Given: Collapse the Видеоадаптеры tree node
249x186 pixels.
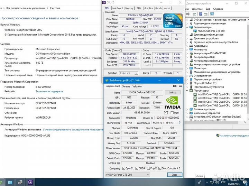Looking at the screenshot, I should coord(187,27).
